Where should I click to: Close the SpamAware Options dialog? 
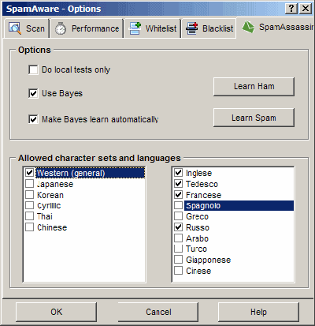coord(306,9)
